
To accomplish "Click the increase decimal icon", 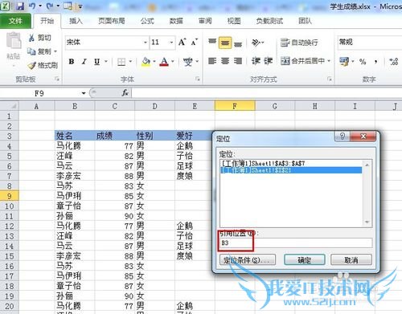I will pos(394,62).
